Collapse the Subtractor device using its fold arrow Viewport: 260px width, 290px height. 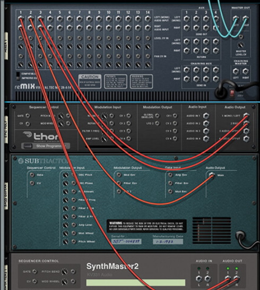click(6, 161)
